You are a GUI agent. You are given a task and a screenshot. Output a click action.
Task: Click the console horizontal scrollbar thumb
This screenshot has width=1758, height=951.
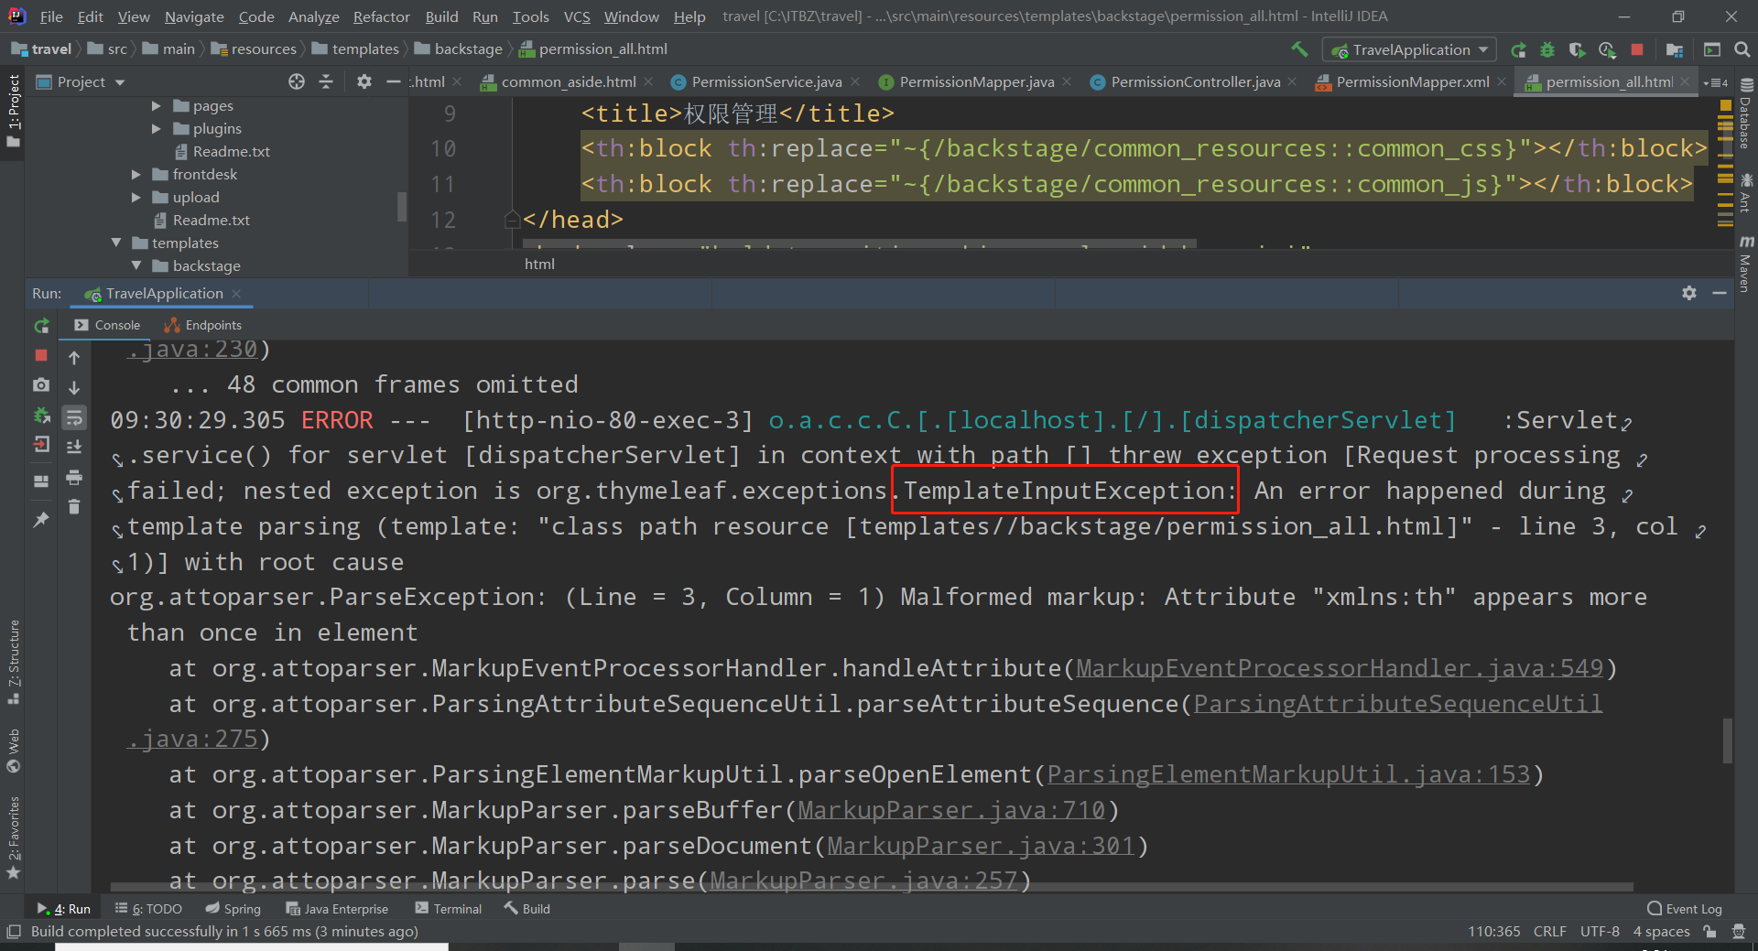click(x=872, y=887)
